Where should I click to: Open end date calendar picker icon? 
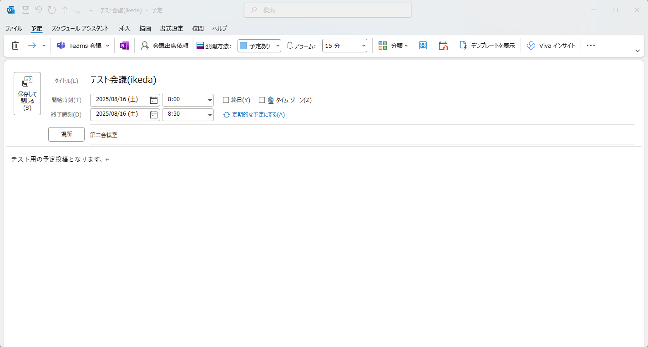click(154, 115)
